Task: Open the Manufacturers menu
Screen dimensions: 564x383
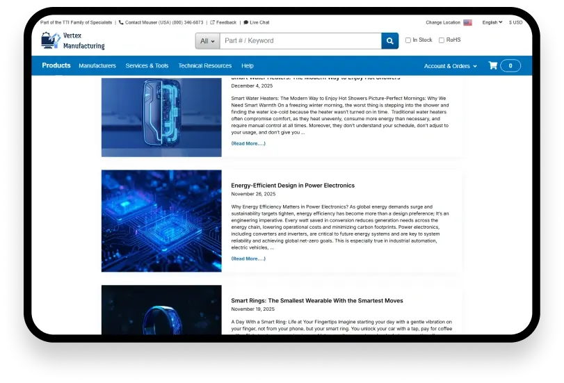Action: (97, 66)
